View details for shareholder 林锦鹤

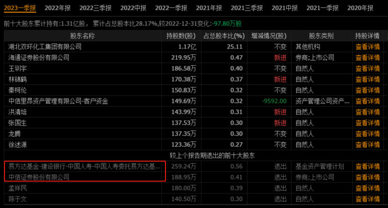[x=367, y=79]
